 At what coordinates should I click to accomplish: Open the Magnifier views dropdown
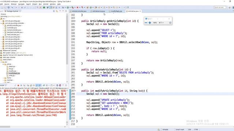(161, 23)
